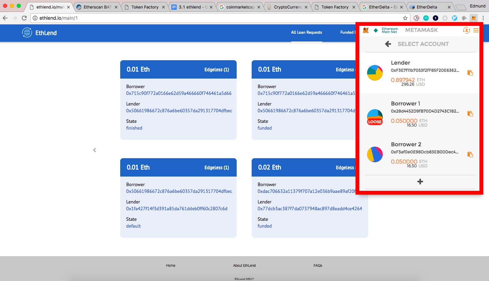
Task: Click the Edmund profile name in Chrome
Action: tap(477, 6)
